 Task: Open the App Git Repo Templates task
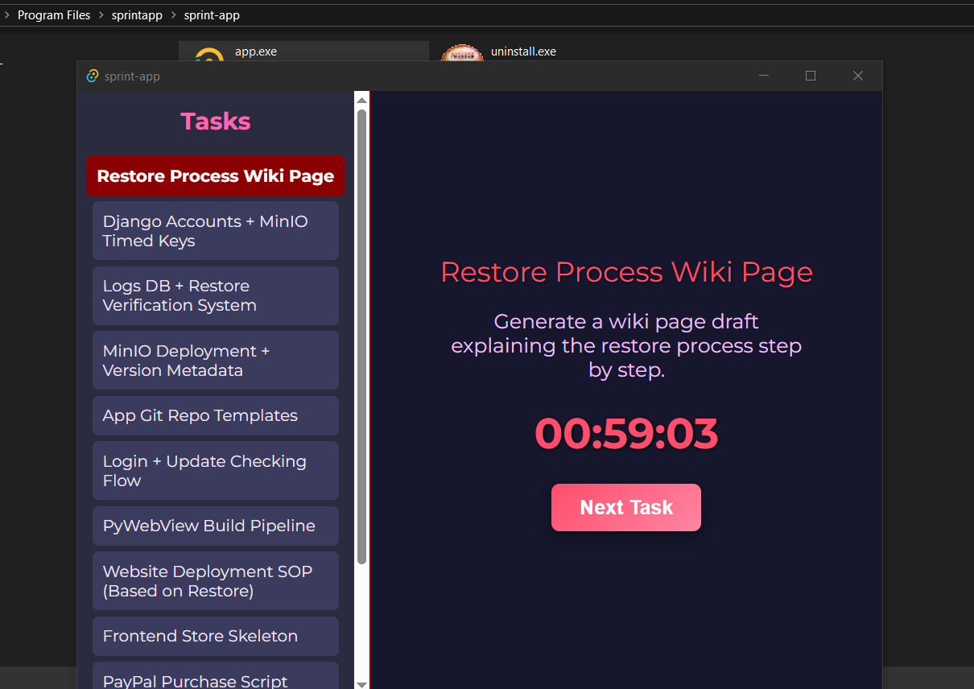(216, 415)
